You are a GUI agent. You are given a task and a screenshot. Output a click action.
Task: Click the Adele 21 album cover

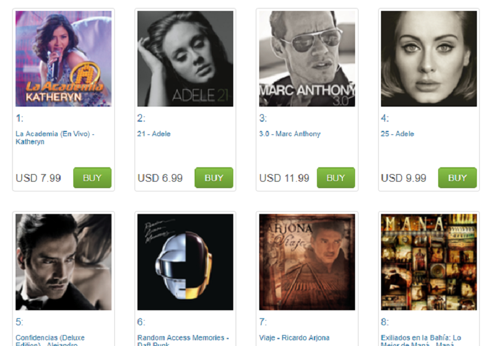tap(185, 59)
